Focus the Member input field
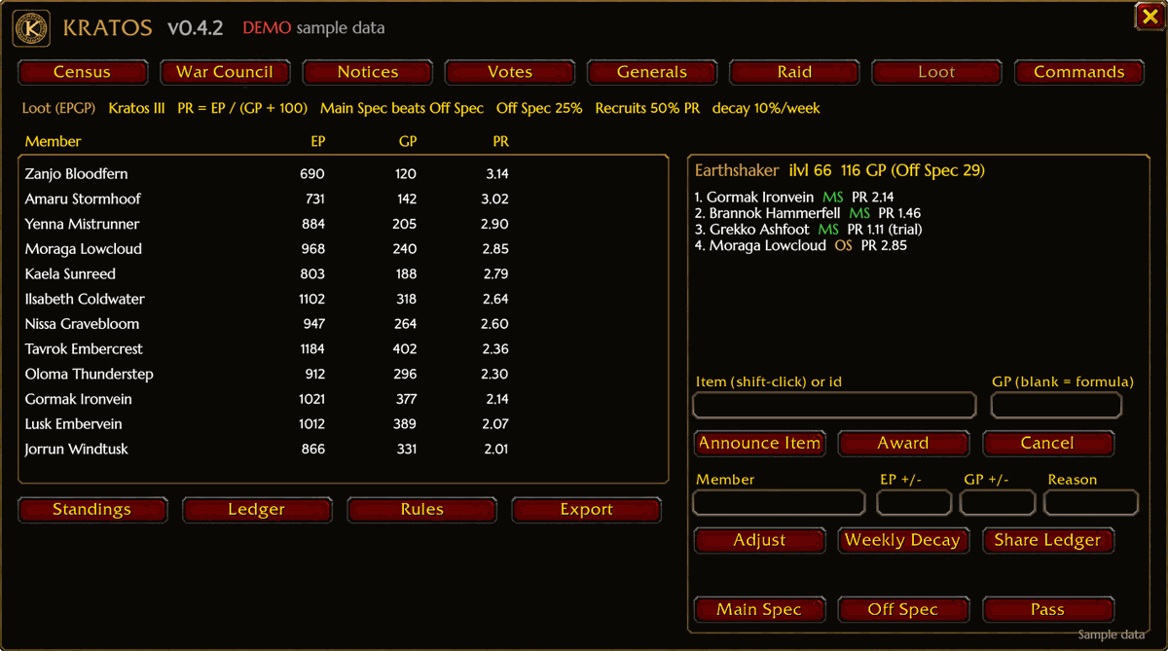 click(x=779, y=503)
